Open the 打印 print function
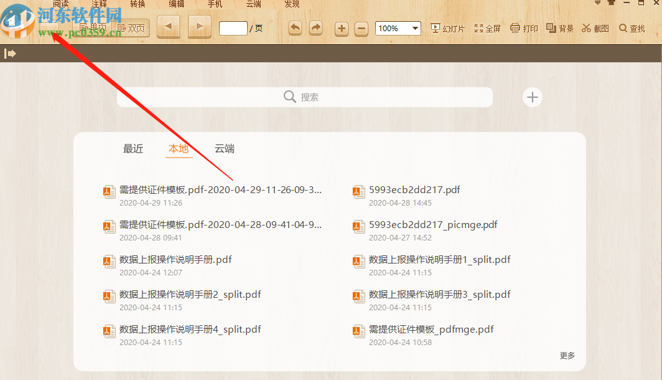Viewport: 662px width, 380px height. point(524,28)
